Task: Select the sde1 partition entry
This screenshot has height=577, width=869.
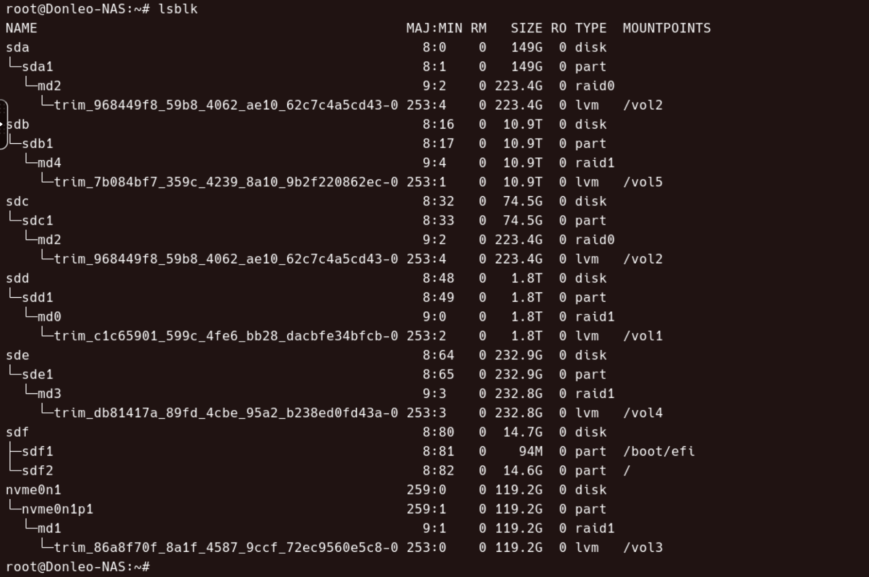Action: pyautogui.click(x=37, y=374)
